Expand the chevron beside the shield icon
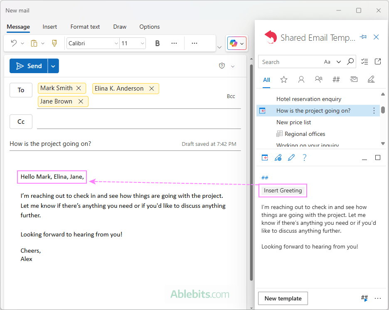The image size is (389, 310). pyautogui.click(x=233, y=66)
